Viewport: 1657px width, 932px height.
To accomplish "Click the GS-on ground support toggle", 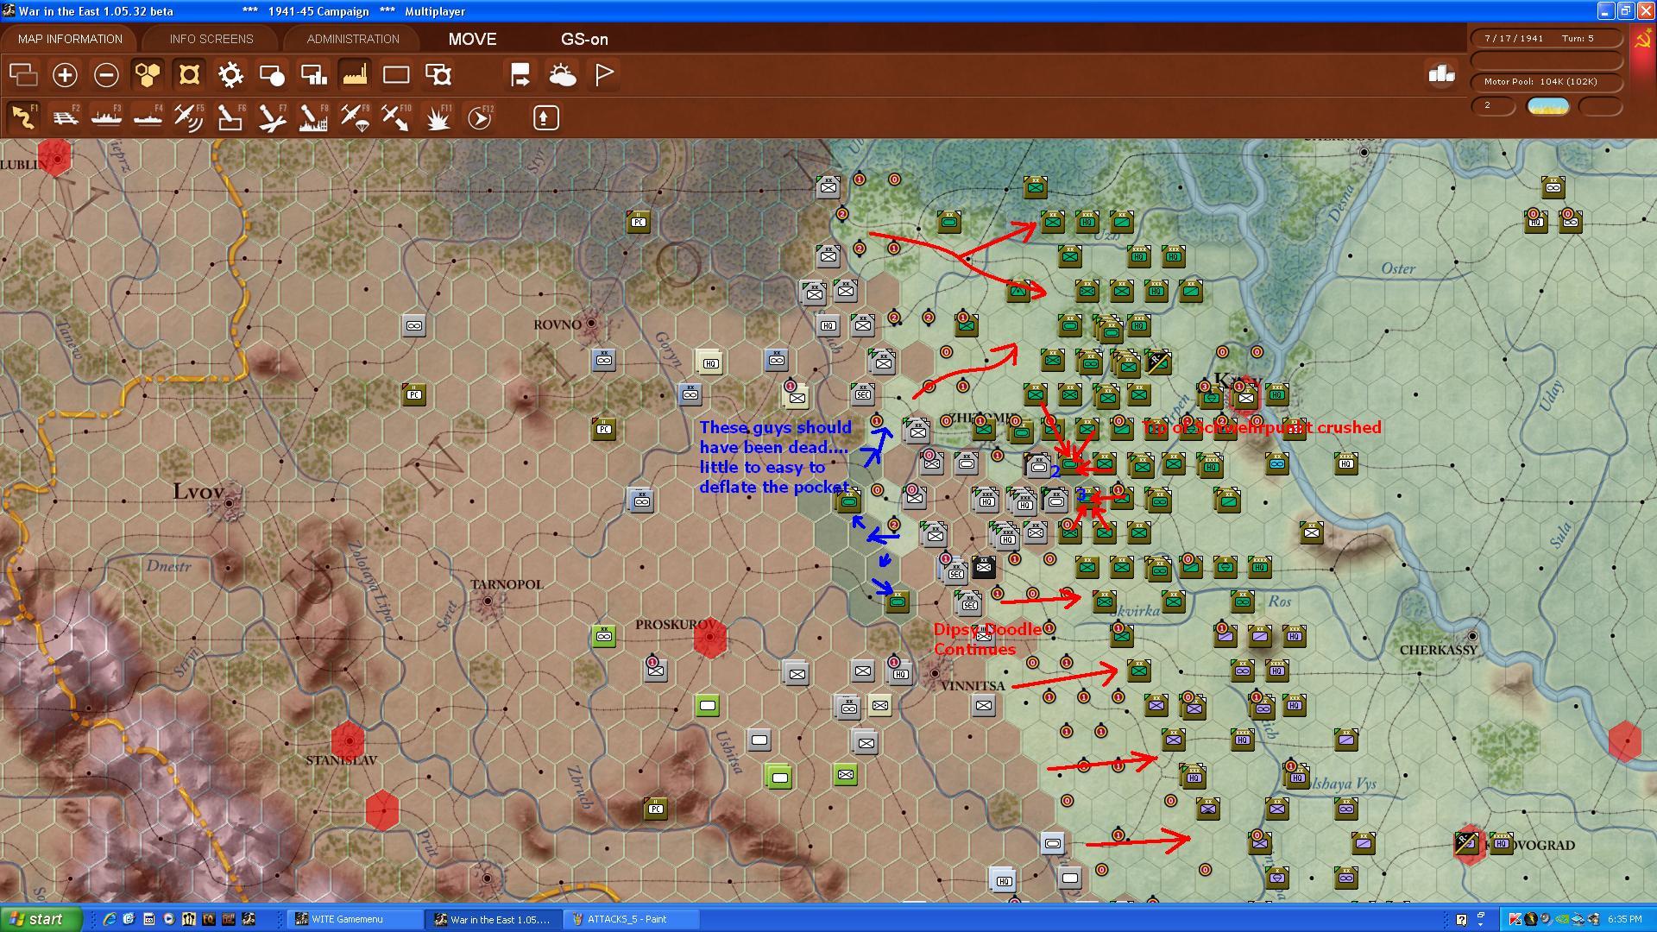I will pyautogui.click(x=584, y=39).
